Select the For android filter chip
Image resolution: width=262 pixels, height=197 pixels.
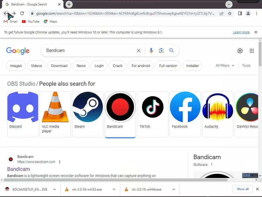(x=141, y=66)
